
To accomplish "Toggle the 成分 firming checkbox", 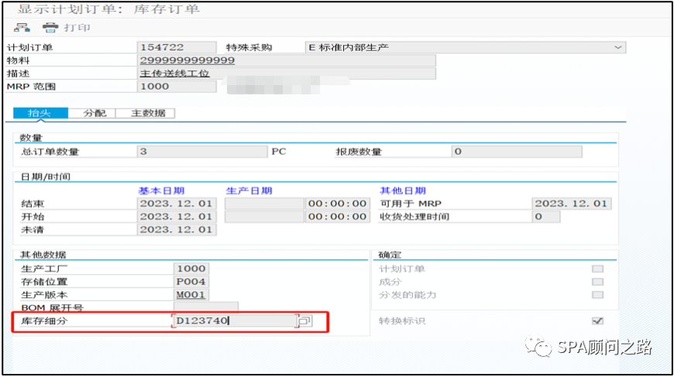I will (597, 282).
